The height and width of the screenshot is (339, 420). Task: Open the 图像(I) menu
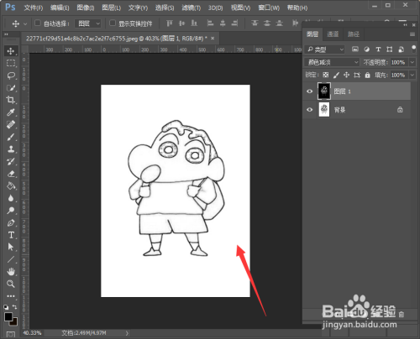tap(86, 8)
